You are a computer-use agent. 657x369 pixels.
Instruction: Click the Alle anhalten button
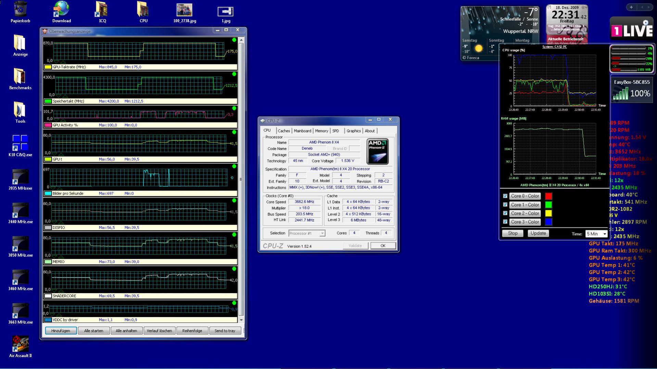click(126, 331)
